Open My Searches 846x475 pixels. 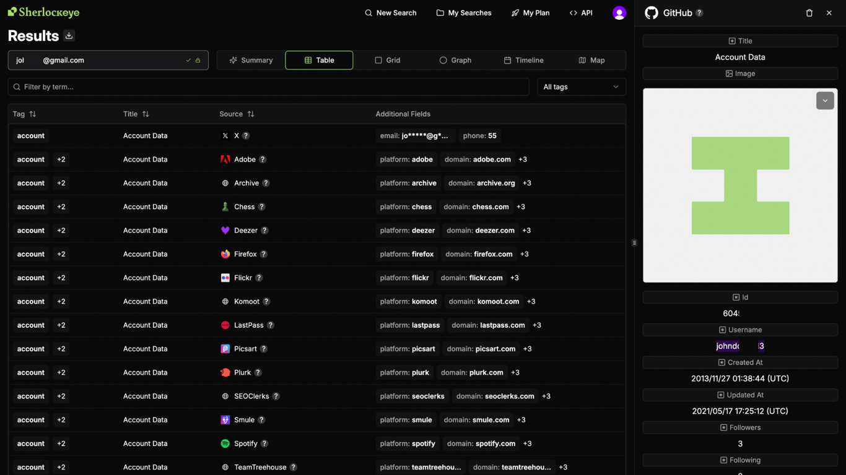(464, 13)
